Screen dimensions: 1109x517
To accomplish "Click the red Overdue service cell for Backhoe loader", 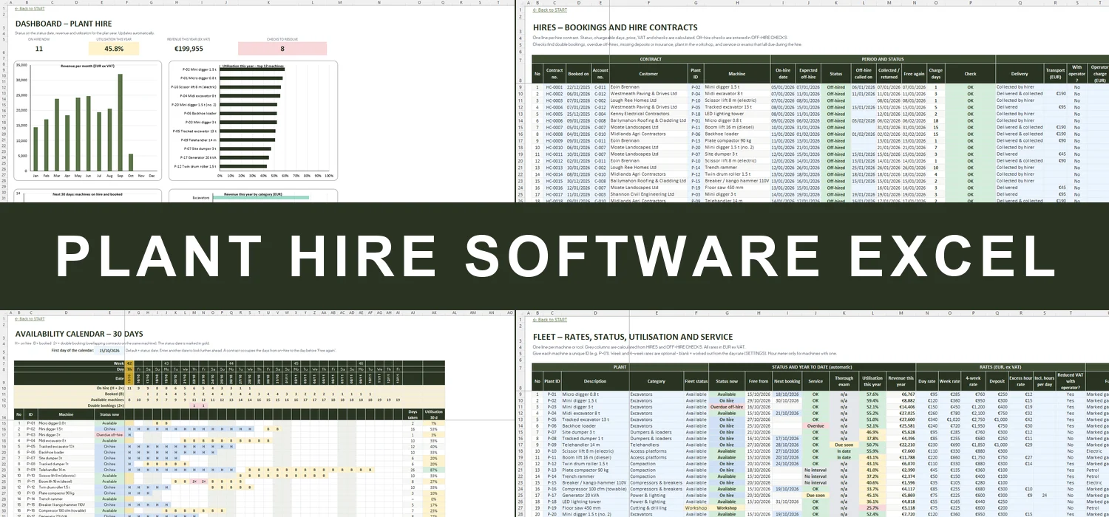I will pyautogui.click(x=815, y=426).
